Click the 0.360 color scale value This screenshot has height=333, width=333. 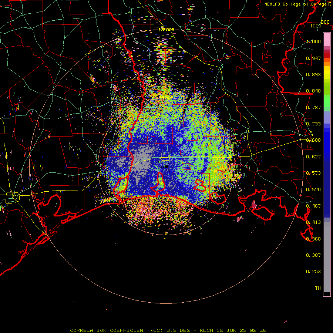[313, 239]
